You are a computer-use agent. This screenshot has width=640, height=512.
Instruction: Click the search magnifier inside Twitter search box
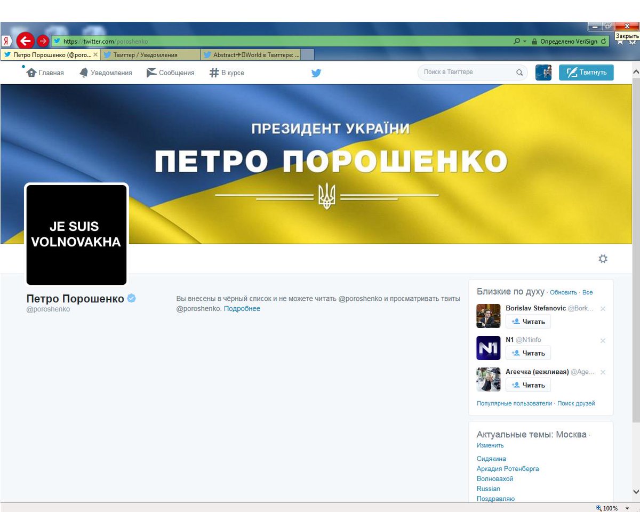pos(519,73)
